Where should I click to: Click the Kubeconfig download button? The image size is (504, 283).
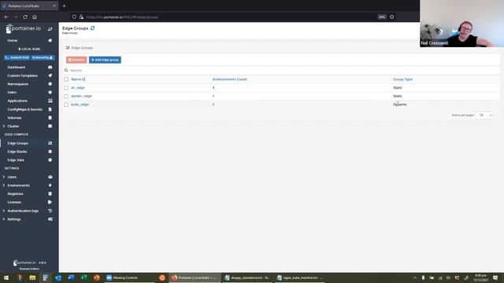(43, 57)
